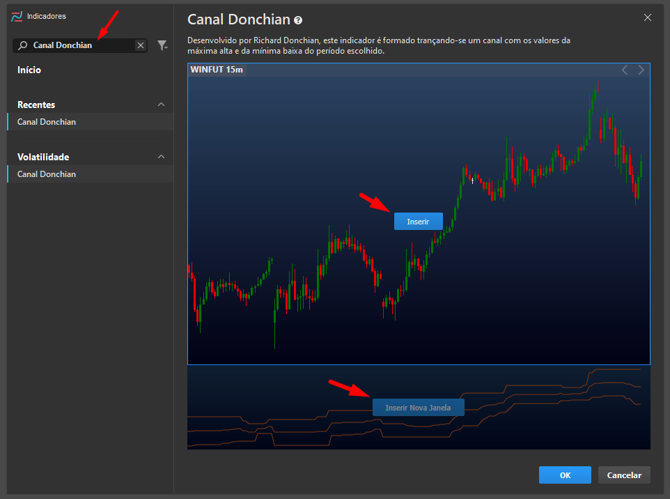This screenshot has height=499, width=670.
Task: Go to Início section
Action: pos(29,70)
